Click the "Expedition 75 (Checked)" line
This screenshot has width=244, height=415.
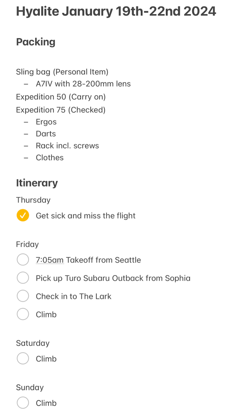tap(61, 110)
